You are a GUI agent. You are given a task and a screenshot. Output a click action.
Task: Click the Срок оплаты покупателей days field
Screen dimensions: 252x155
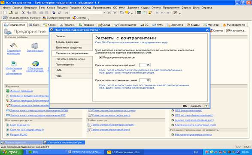145,65
